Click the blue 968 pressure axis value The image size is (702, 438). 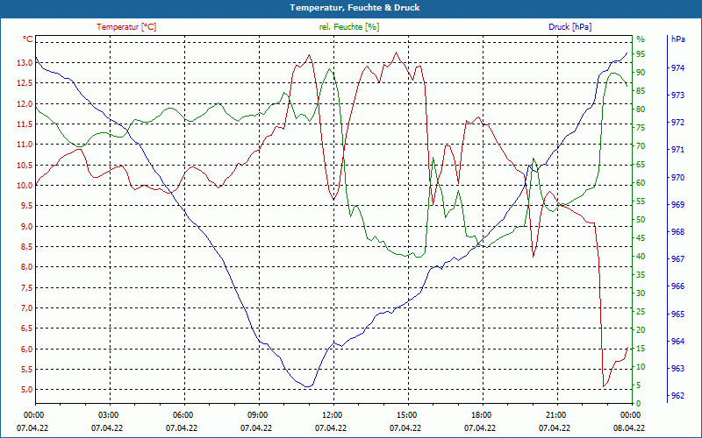[678, 232]
